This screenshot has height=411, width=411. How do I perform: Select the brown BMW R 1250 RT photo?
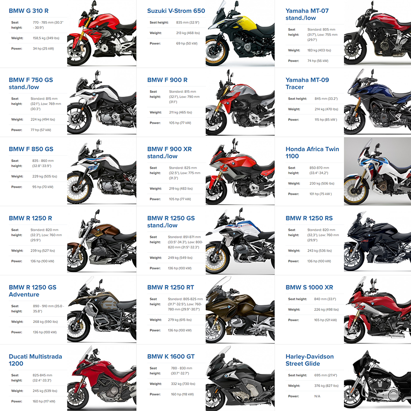pos(240,310)
